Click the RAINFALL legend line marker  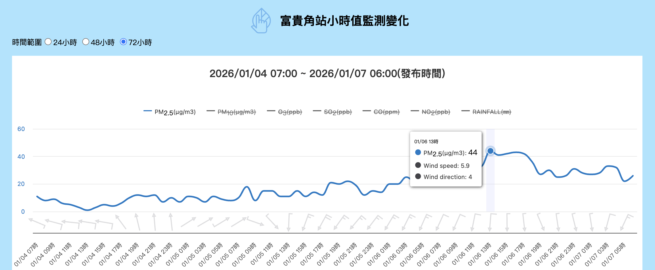coord(465,111)
